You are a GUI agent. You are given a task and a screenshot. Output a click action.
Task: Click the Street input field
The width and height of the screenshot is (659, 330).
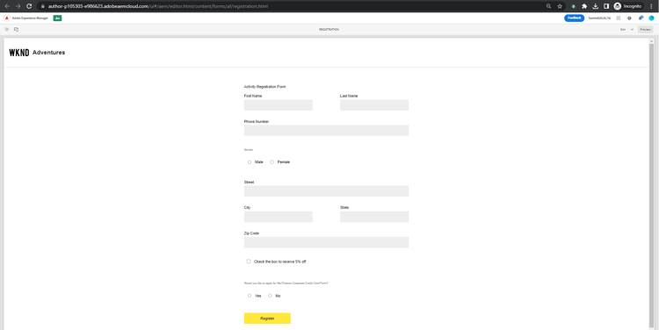point(326,191)
